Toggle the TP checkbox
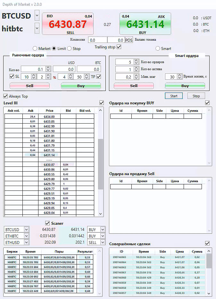Viewport: 216px width, 299px height. click(99, 77)
